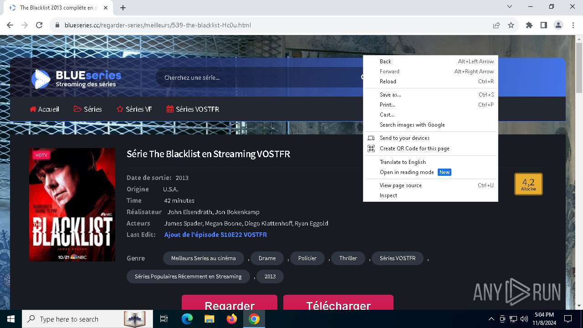Viewport: 583px width, 328px height.
Task: Click the Chrome icon in the taskbar
Action: [254, 319]
